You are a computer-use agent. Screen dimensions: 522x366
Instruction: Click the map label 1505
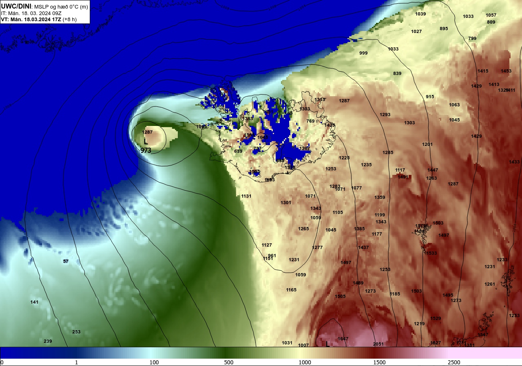[x=340, y=296]
